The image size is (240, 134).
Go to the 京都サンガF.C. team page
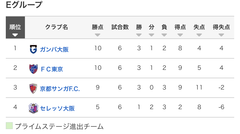[x=60, y=89]
